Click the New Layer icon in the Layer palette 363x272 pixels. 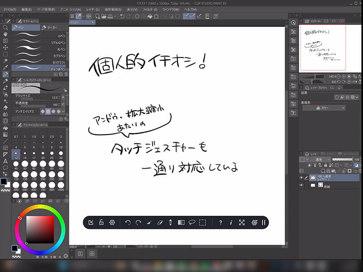pyautogui.click(x=323, y=170)
